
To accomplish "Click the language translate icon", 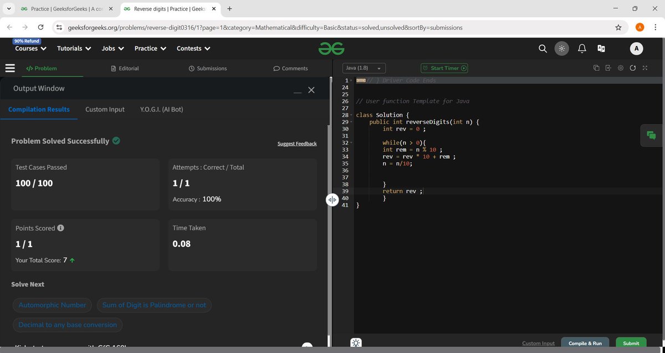I will tap(601, 49).
